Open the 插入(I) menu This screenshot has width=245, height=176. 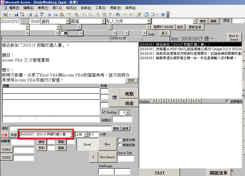[57, 8]
